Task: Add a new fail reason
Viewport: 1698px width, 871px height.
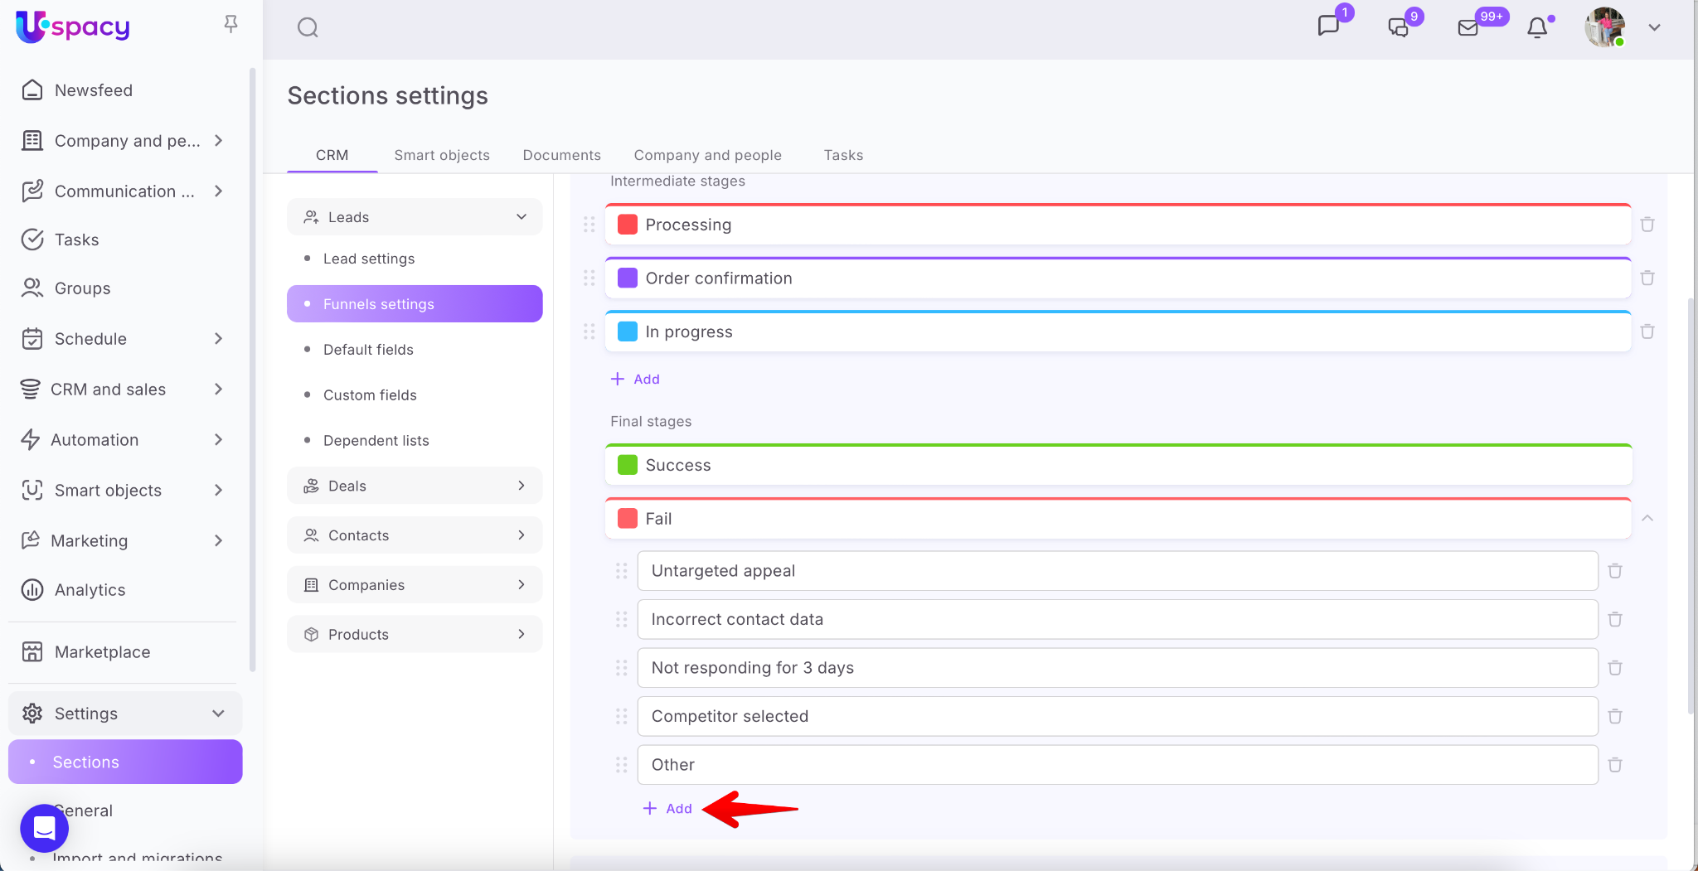Action: click(668, 808)
